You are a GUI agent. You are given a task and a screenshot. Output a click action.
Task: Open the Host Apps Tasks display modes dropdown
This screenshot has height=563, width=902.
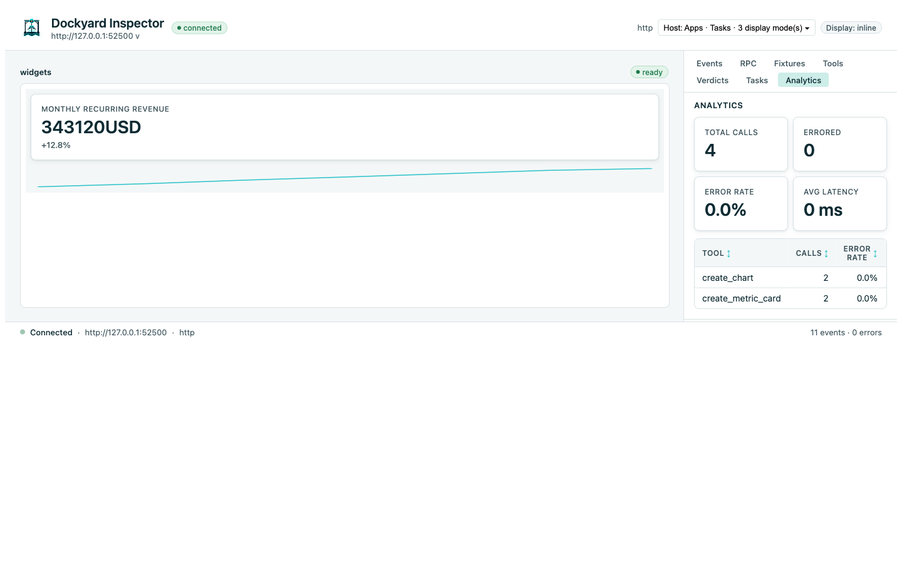737,28
